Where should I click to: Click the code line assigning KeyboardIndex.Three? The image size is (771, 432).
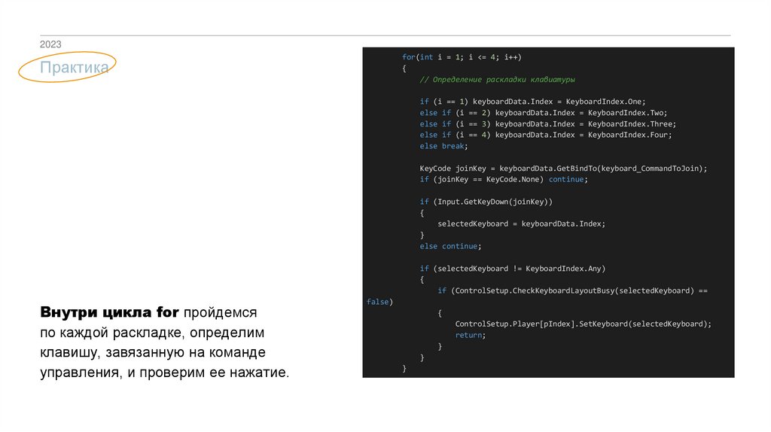tap(548, 124)
